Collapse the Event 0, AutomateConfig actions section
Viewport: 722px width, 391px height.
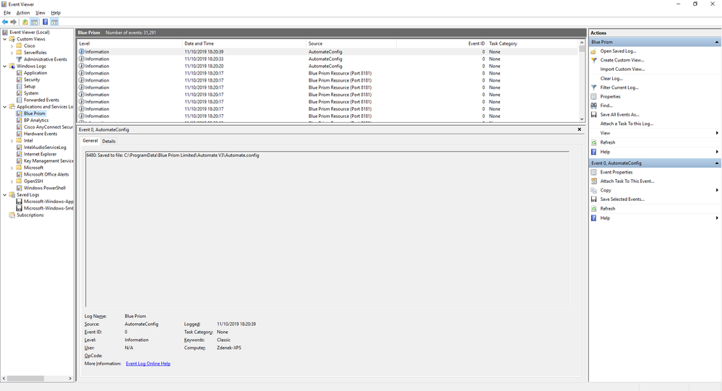click(716, 163)
